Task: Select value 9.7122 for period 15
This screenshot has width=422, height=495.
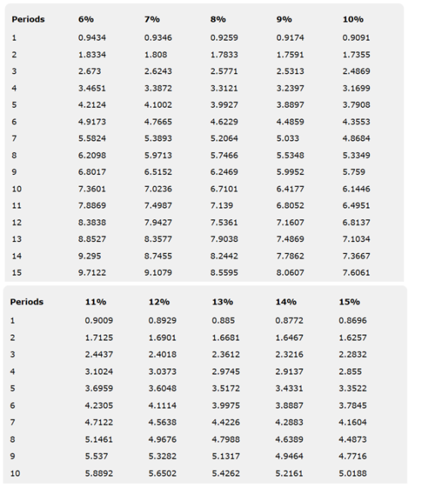Action: [92, 273]
